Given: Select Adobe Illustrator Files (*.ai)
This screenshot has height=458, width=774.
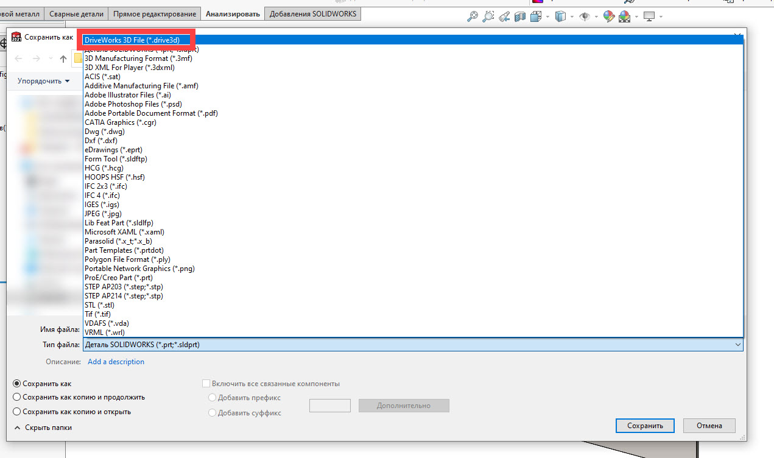Looking at the screenshot, I should (413, 95).
